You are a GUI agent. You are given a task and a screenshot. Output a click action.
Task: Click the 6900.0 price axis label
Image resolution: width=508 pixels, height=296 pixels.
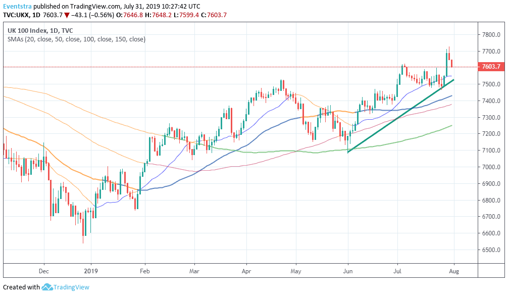(x=491, y=183)
